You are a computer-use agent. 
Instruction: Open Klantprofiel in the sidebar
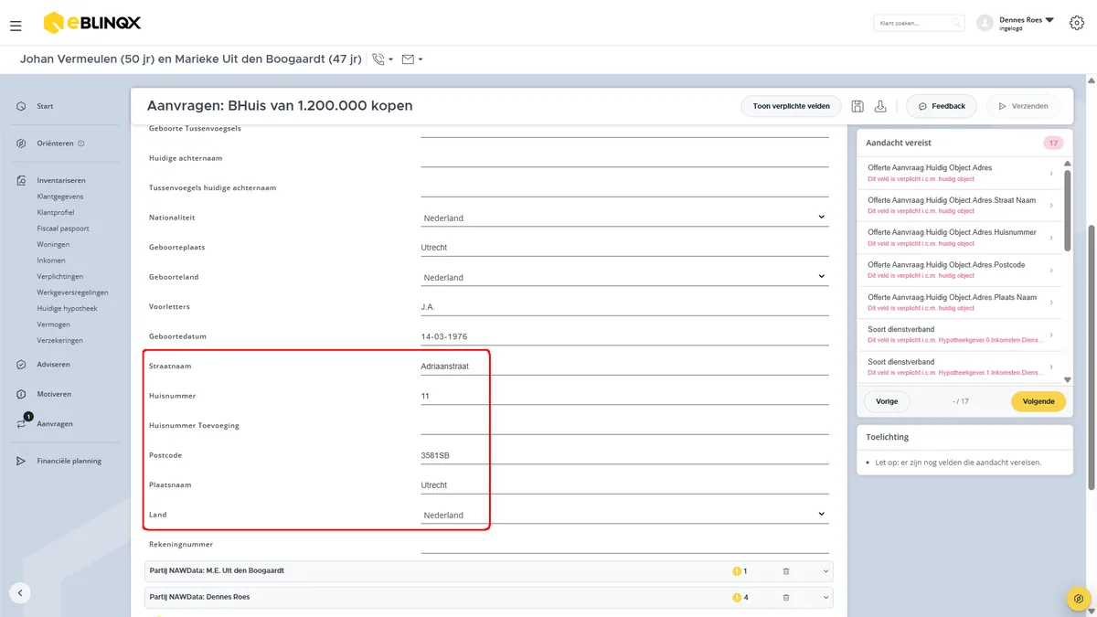pyautogui.click(x=56, y=212)
